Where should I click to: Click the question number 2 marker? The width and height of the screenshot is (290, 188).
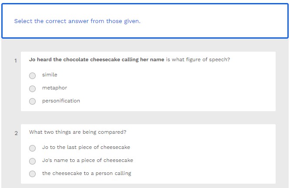point(16,133)
